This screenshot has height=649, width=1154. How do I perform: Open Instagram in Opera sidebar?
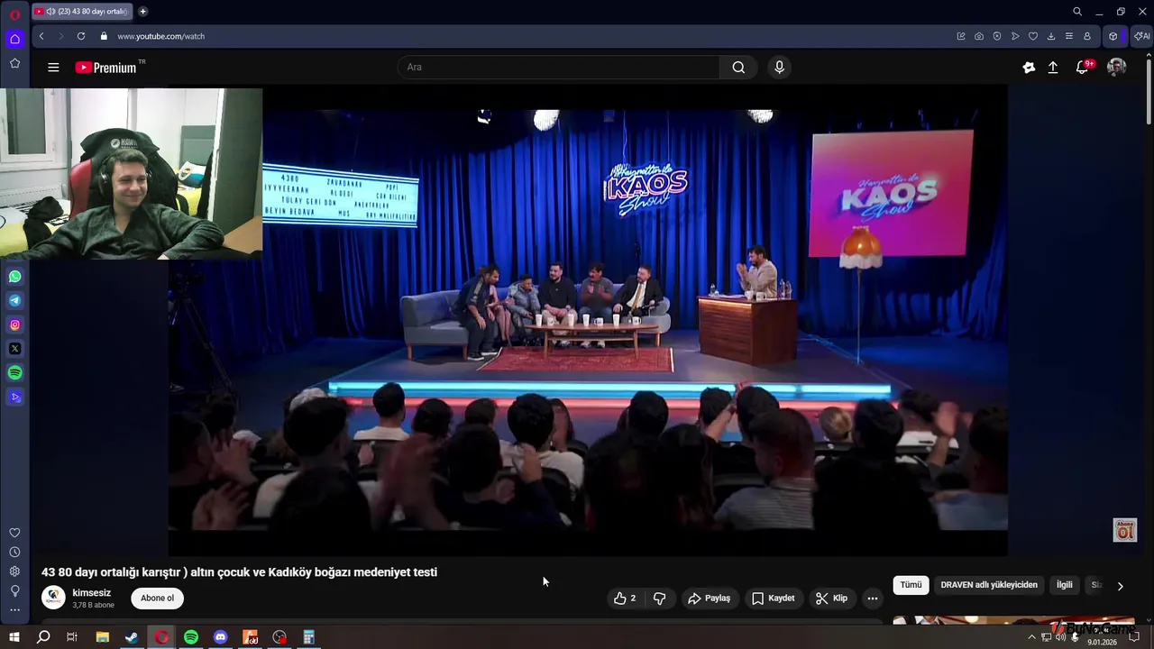point(14,324)
